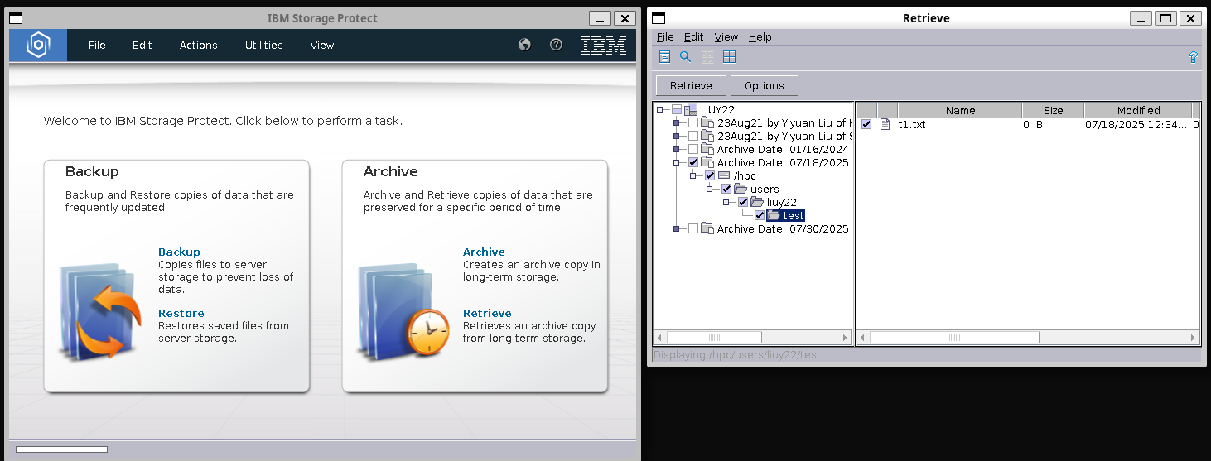The image size is (1211, 461).
Task: Open the Edit menu in IBM Storage Protect
Action: pyautogui.click(x=142, y=46)
